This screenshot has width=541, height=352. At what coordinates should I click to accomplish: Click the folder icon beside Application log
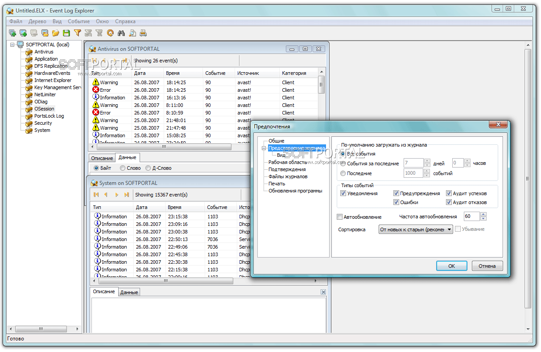[x=29, y=59]
